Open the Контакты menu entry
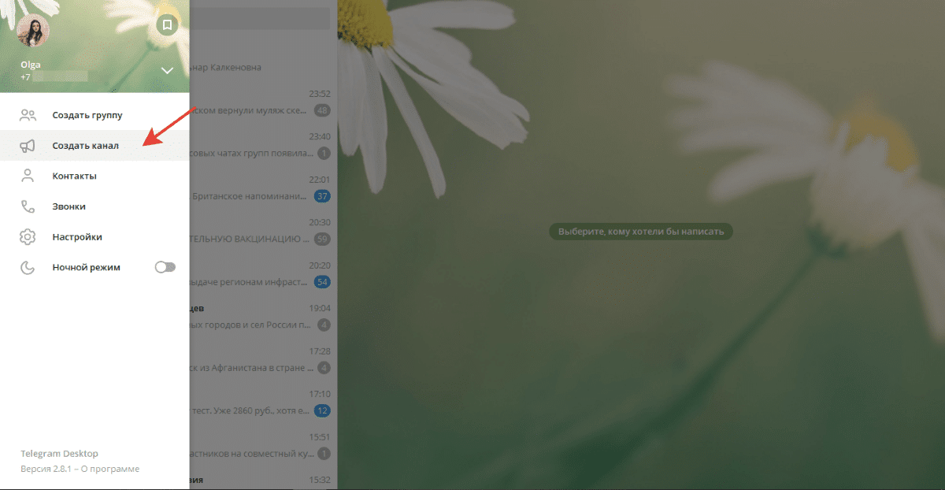 click(75, 176)
